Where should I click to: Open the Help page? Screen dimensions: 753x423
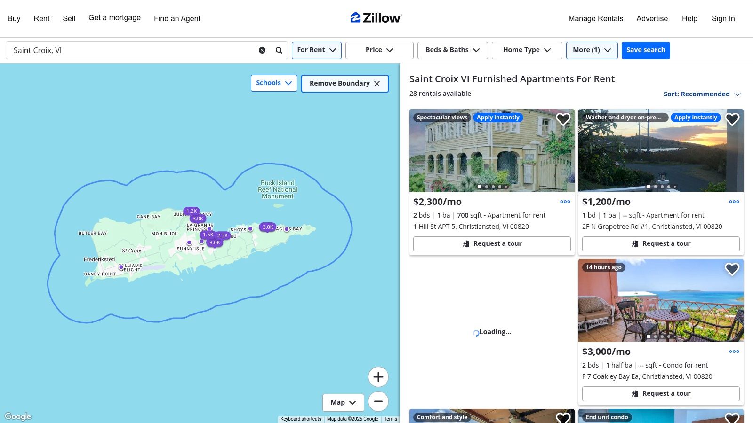tap(689, 18)
